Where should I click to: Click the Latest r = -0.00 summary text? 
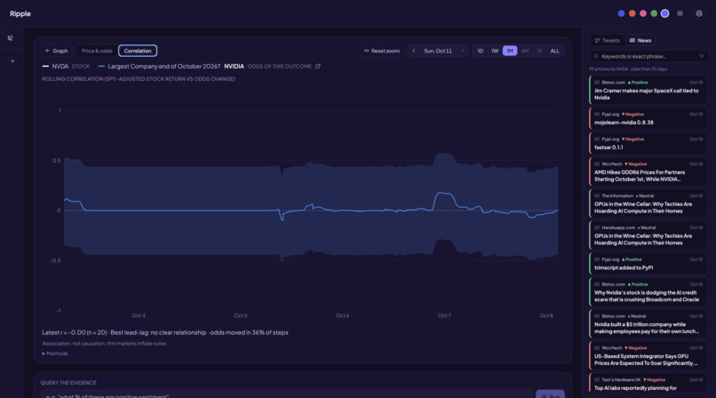tap(165, 333)
